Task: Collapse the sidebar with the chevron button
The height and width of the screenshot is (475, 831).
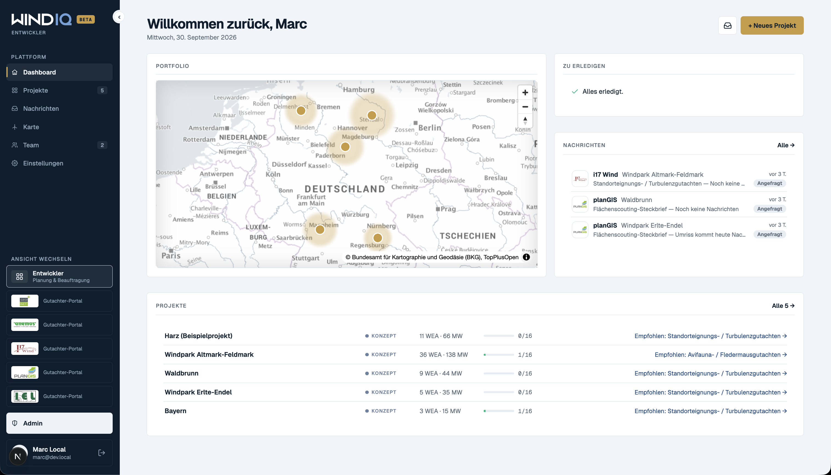Action: tap(119, 17)
